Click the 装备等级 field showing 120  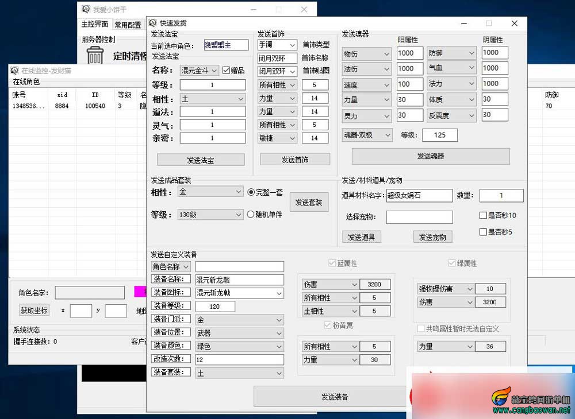pyautogui.click(x=215, y=307)
